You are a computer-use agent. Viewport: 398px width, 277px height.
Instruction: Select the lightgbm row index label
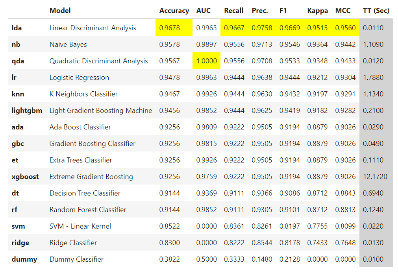click(27, 111)
